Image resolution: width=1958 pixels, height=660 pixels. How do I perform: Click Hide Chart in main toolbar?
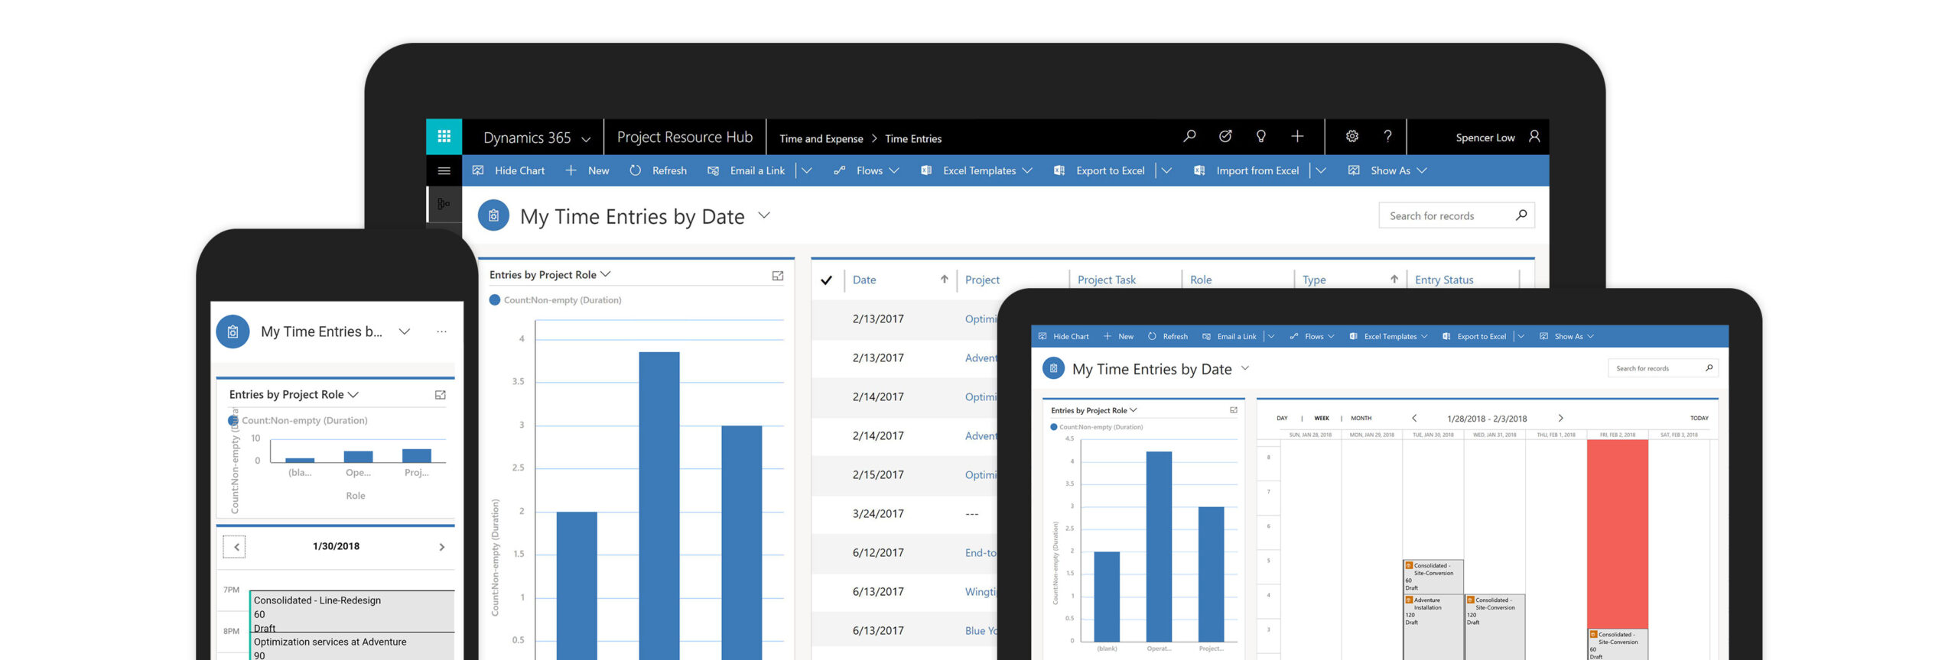tap(509, 170)
